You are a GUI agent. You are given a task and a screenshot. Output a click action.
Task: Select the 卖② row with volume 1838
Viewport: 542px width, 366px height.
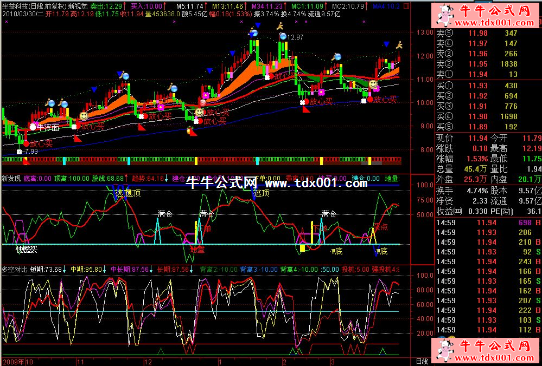(x=487, y=64)
